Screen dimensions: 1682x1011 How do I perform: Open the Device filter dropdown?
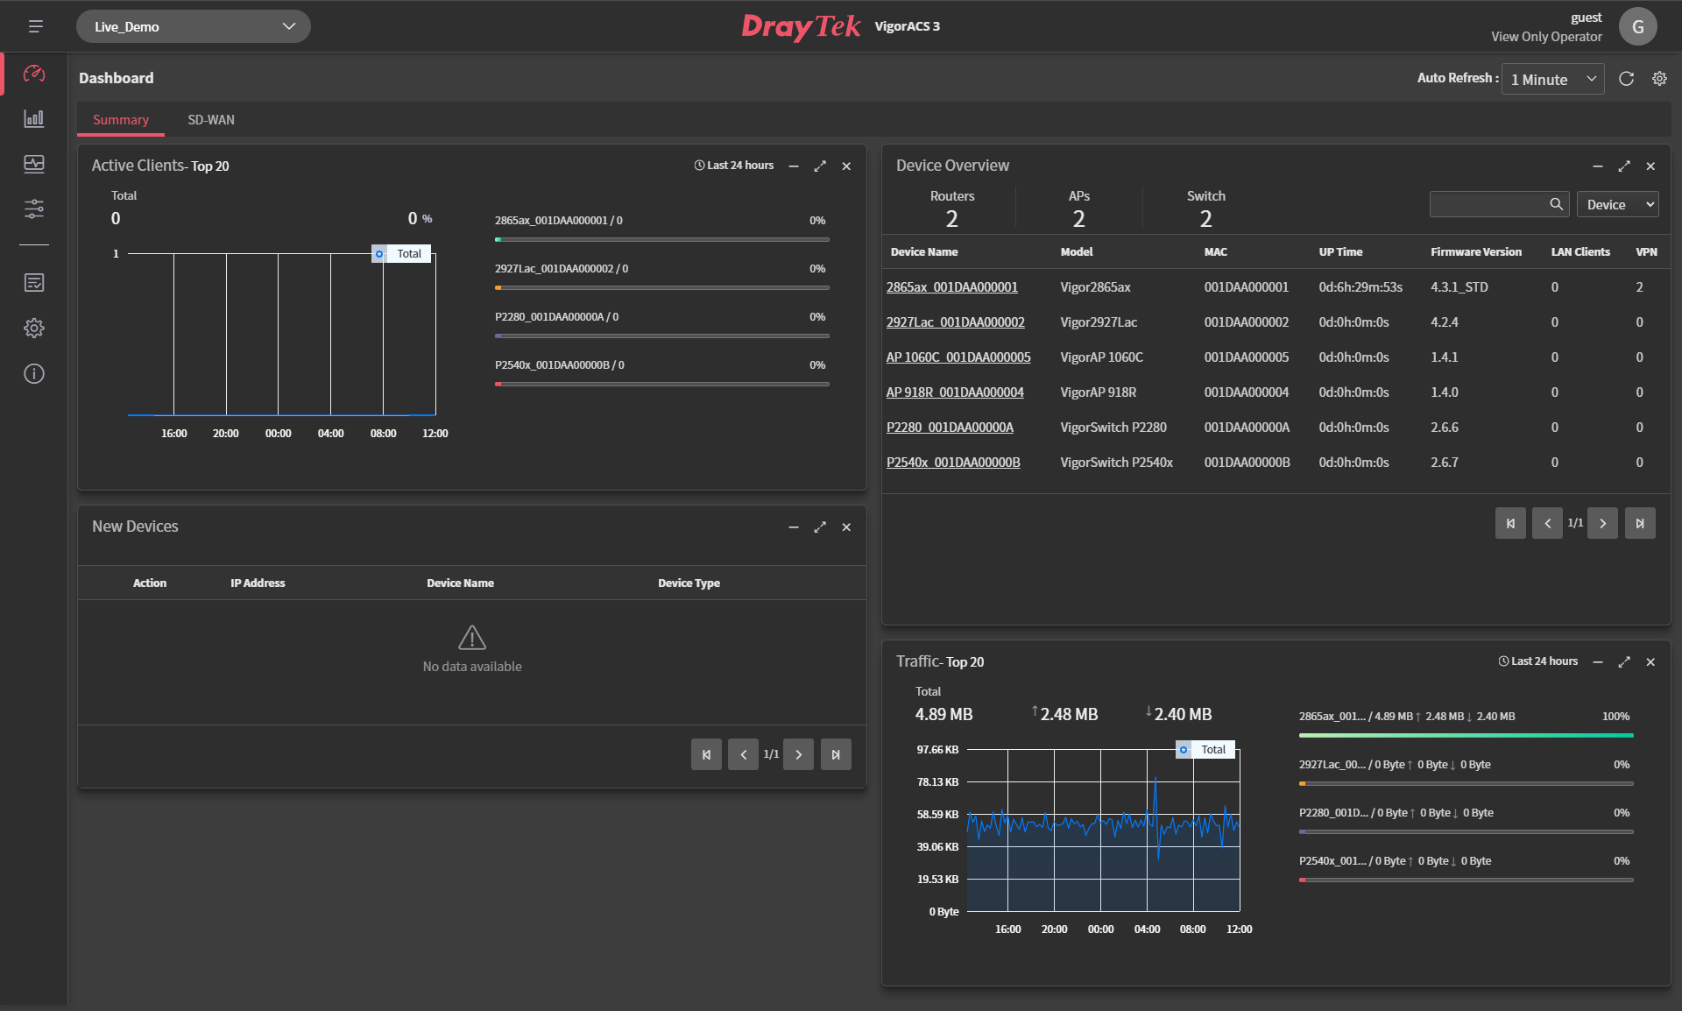coord(1618,204)
